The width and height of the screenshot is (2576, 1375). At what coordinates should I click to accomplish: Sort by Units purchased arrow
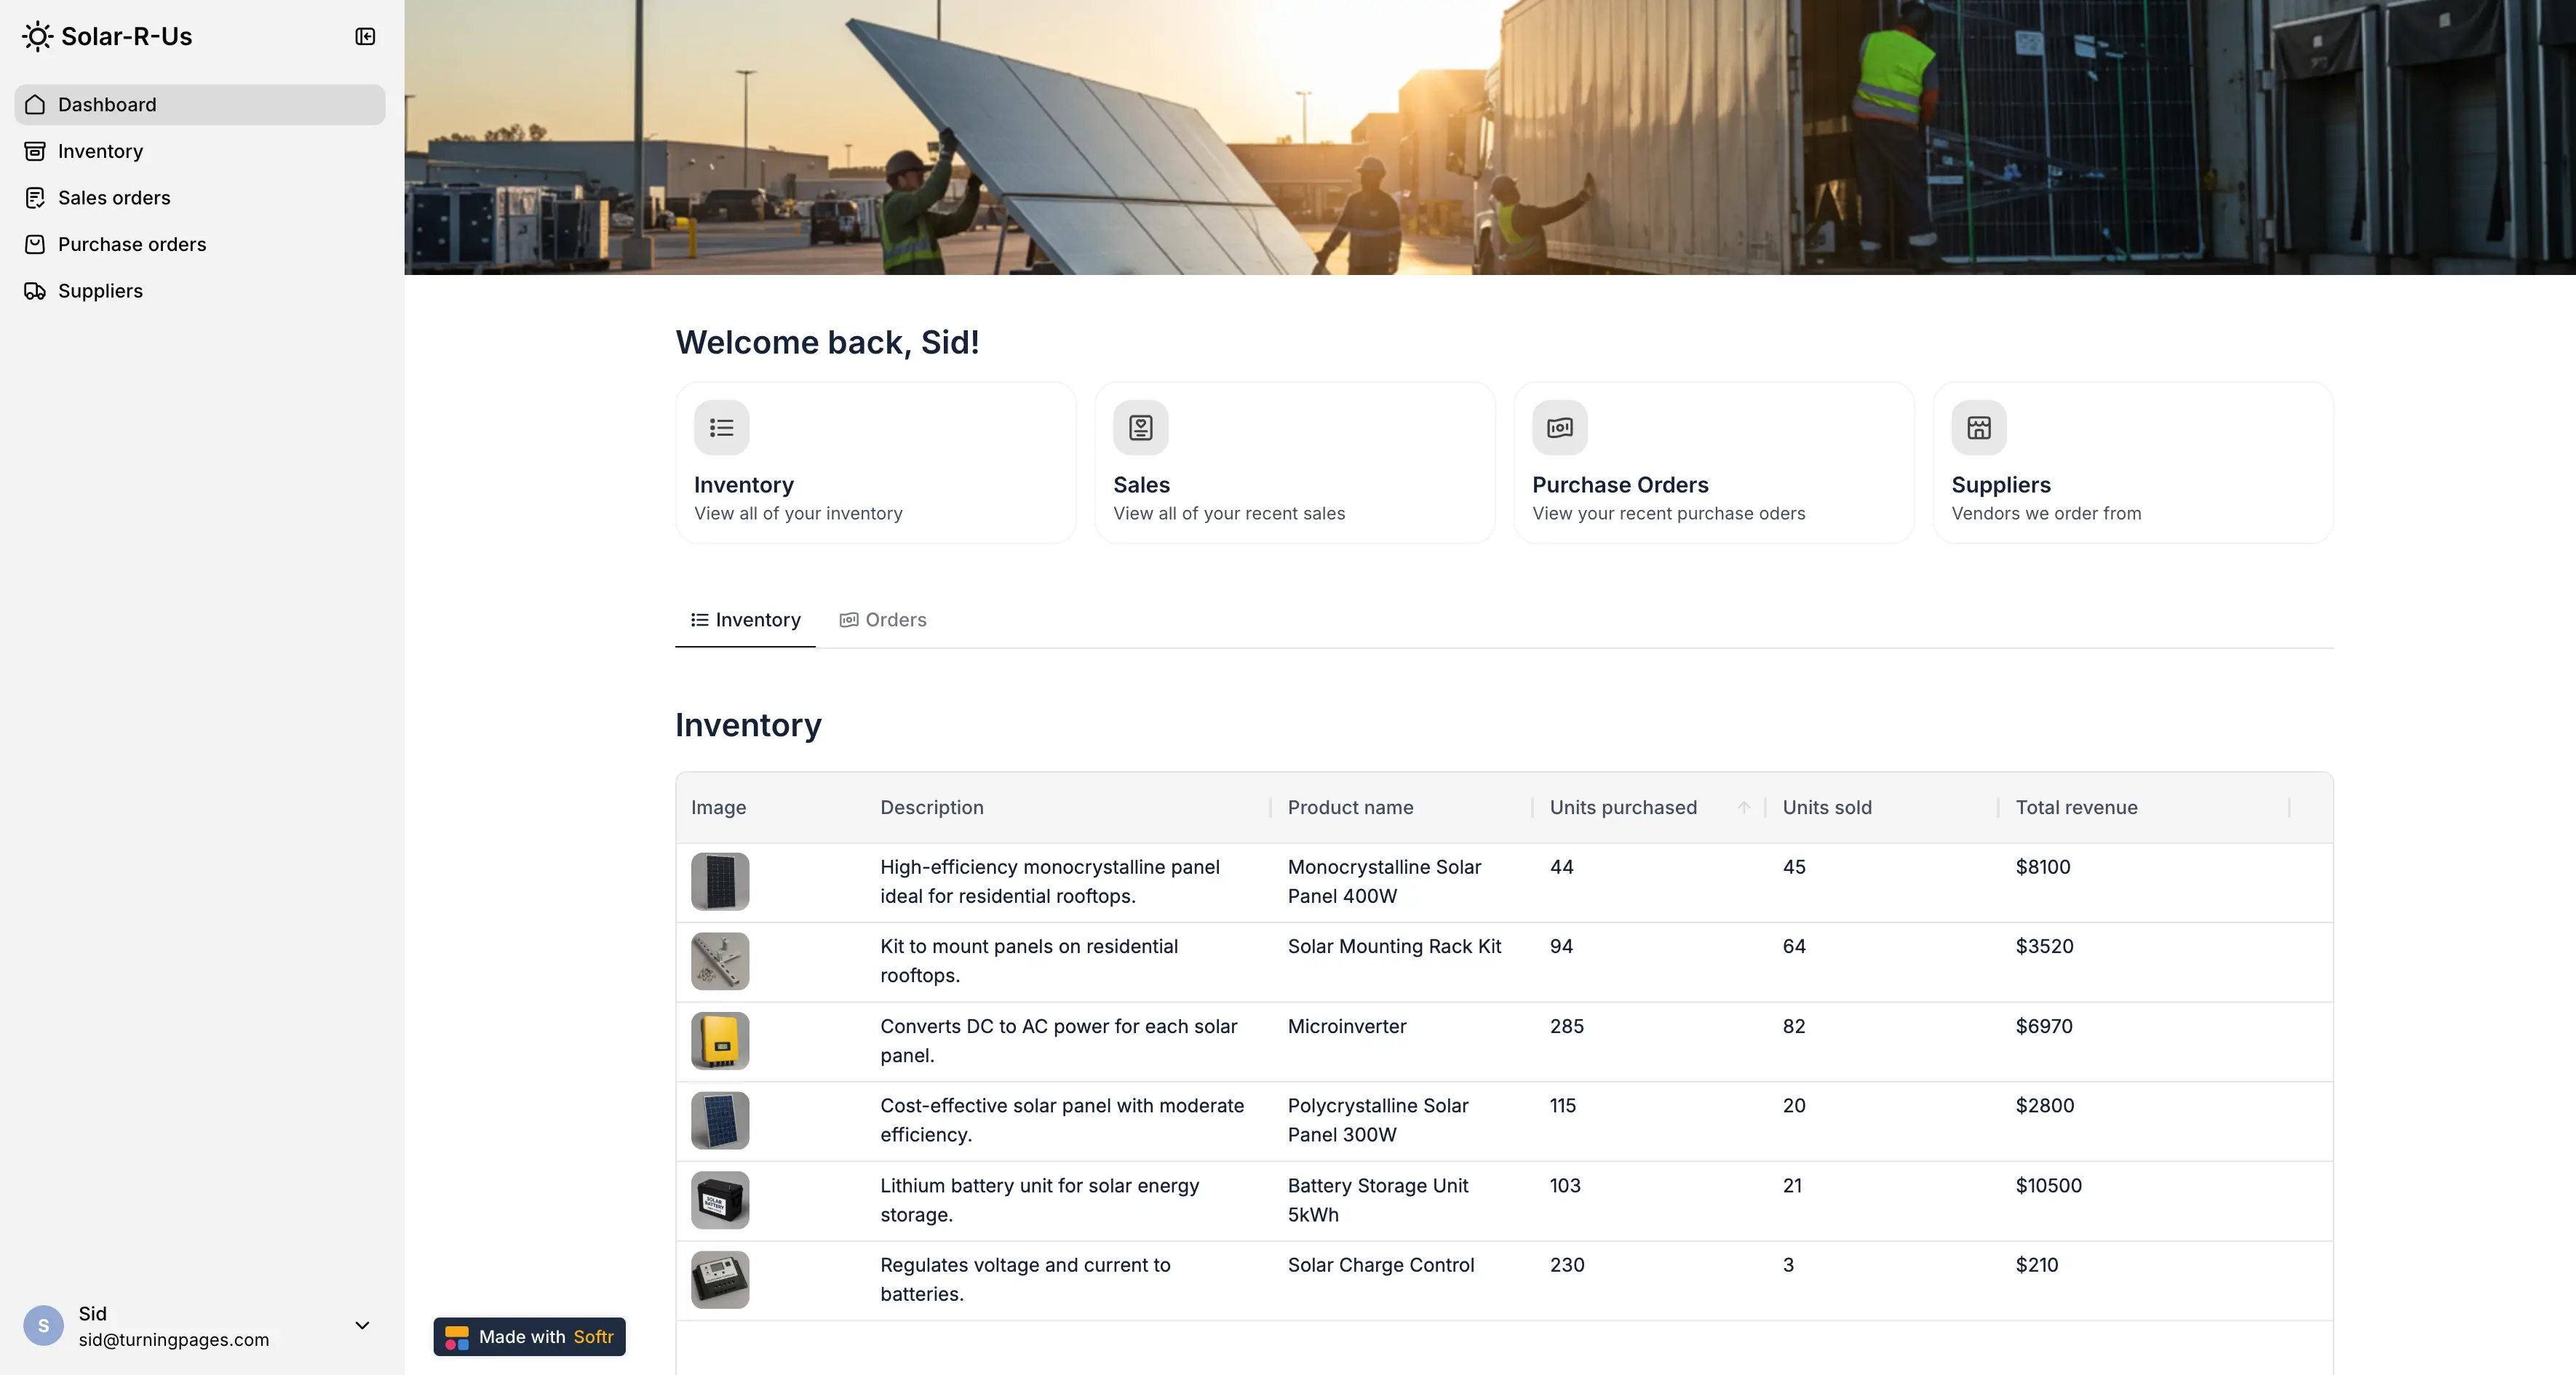[1743, 808]
